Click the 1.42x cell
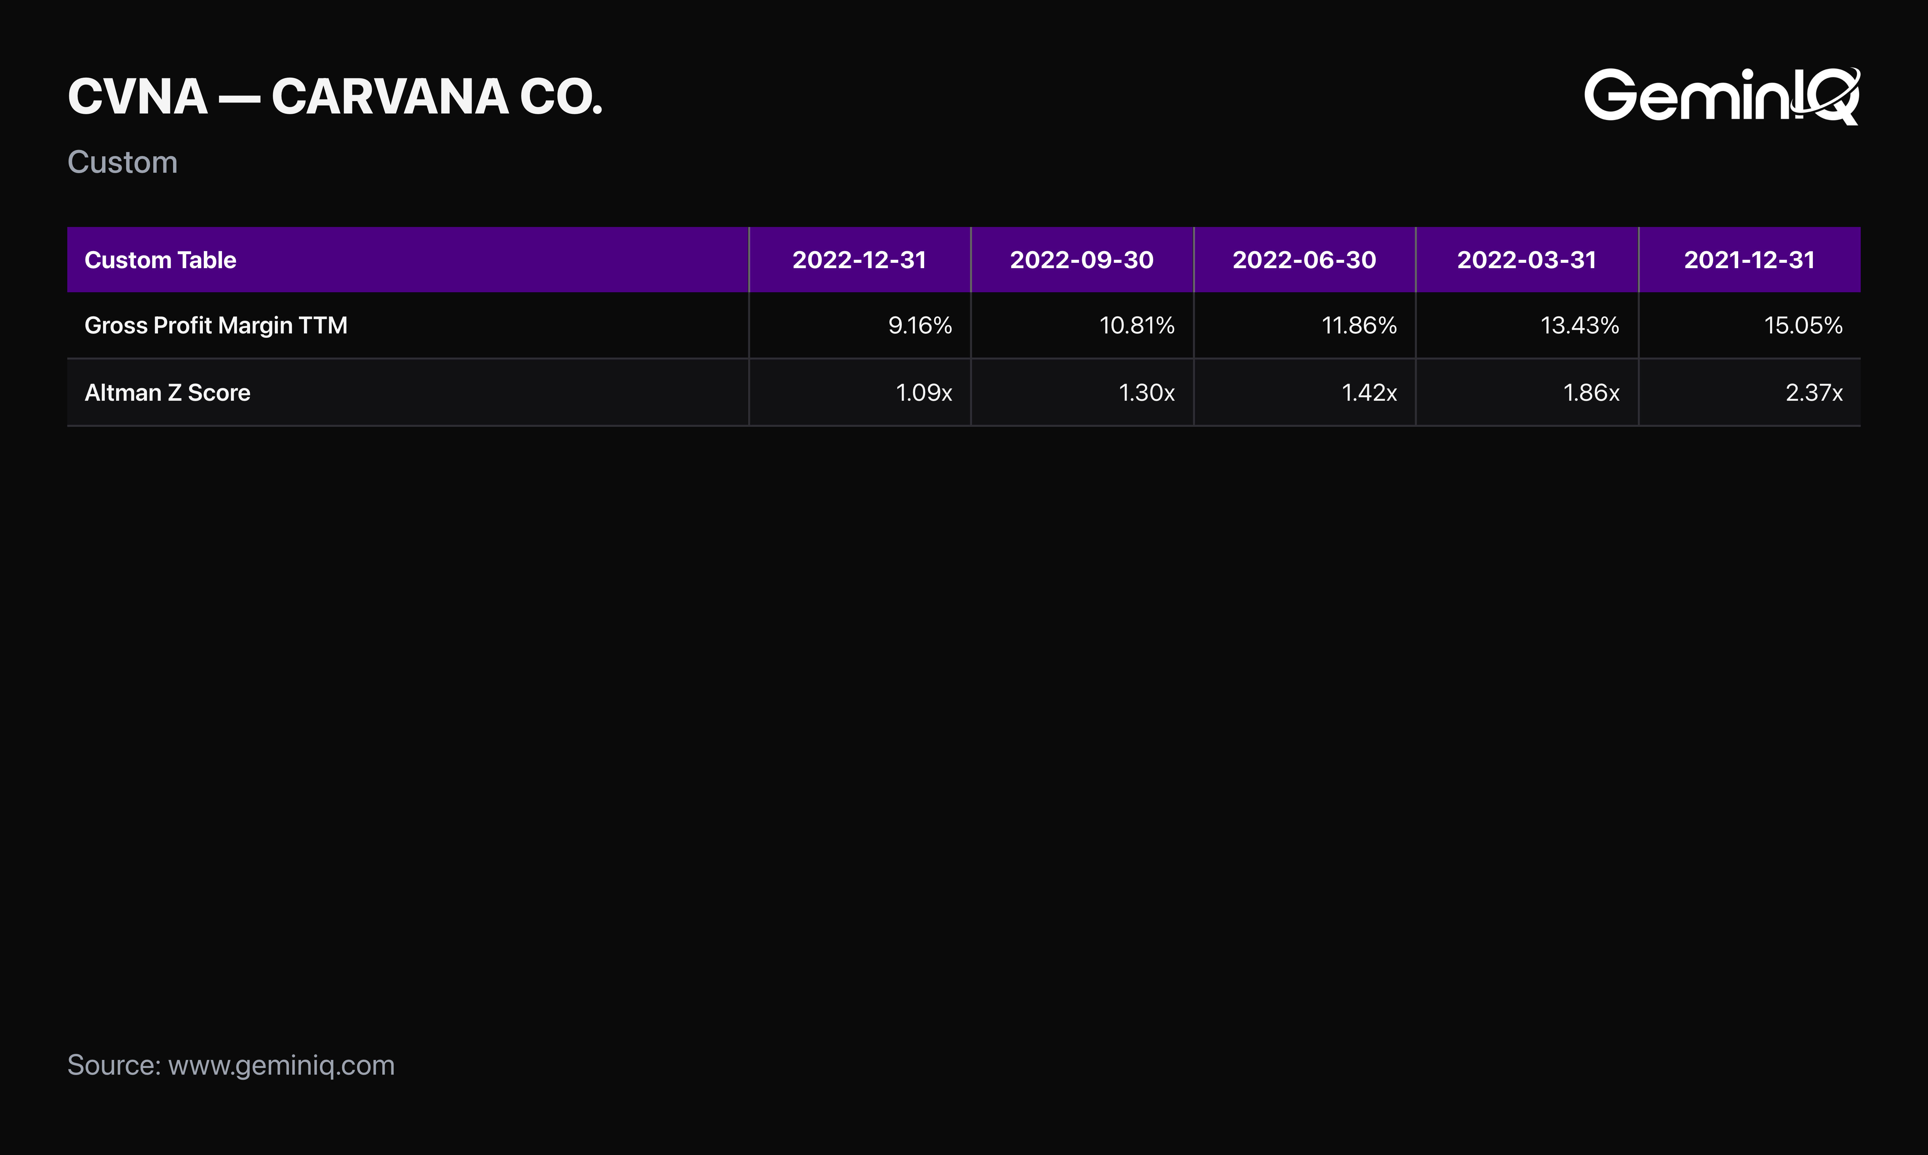The width and height of the screenshot is (1928, 1155). (x=1305, y=392)
